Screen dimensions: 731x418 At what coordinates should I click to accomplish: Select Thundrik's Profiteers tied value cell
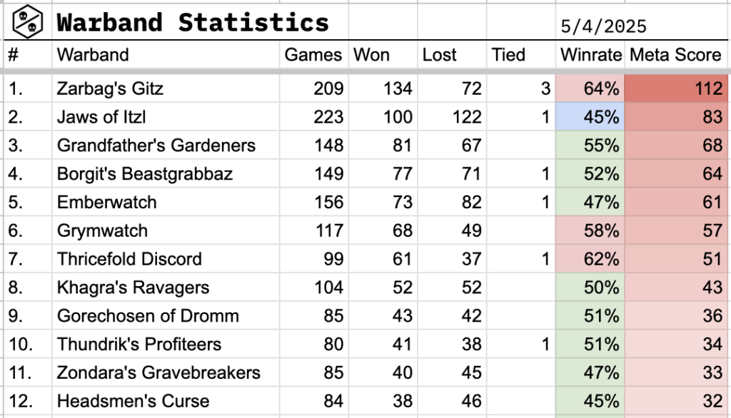520,344
